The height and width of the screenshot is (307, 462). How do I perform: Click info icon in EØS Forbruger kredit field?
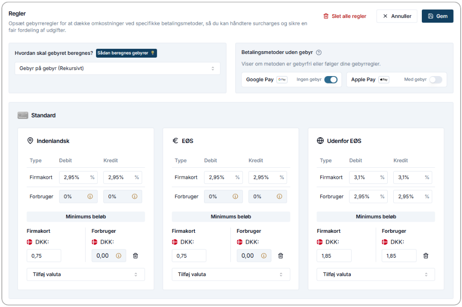click(280, 196)
